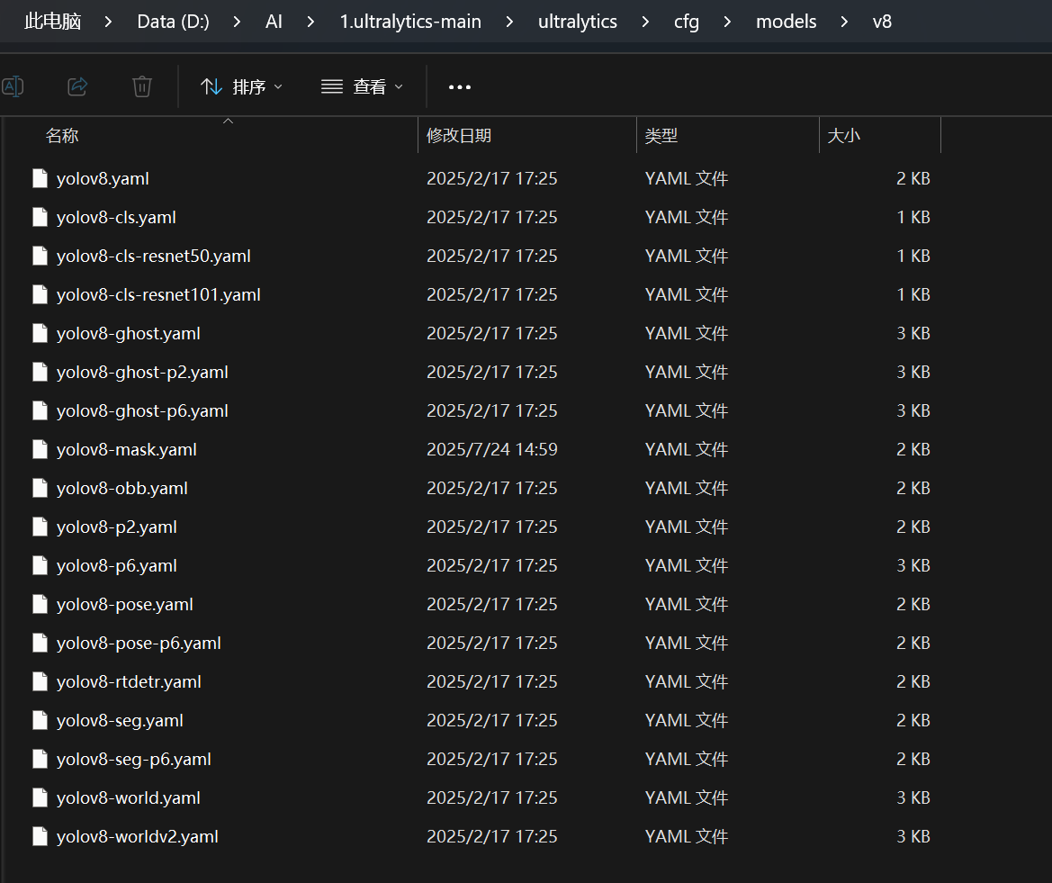This screenshot has height=883, width=1052.
Task: Select yolov8-pose.yaml file icon
Action: click(40, 605)
